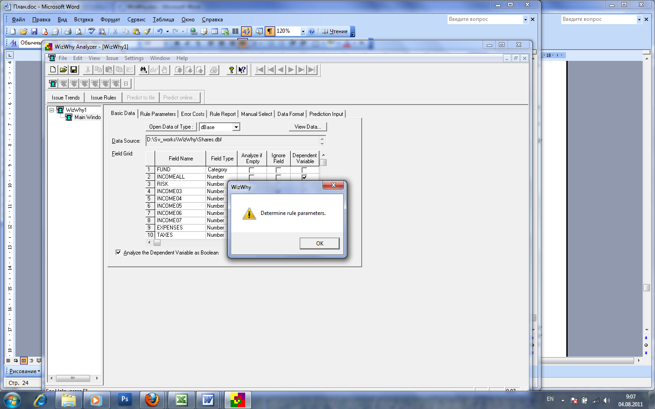Viewport: 655px width, 409px height.
Task: Click the tree panel horizontal scrollbar thumb
Action: tap(73, 378)
